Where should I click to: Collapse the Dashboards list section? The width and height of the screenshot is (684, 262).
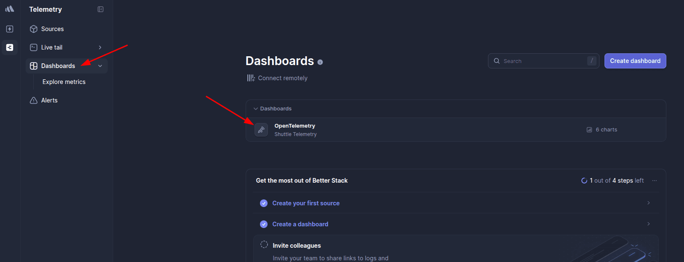coord(256,109)
